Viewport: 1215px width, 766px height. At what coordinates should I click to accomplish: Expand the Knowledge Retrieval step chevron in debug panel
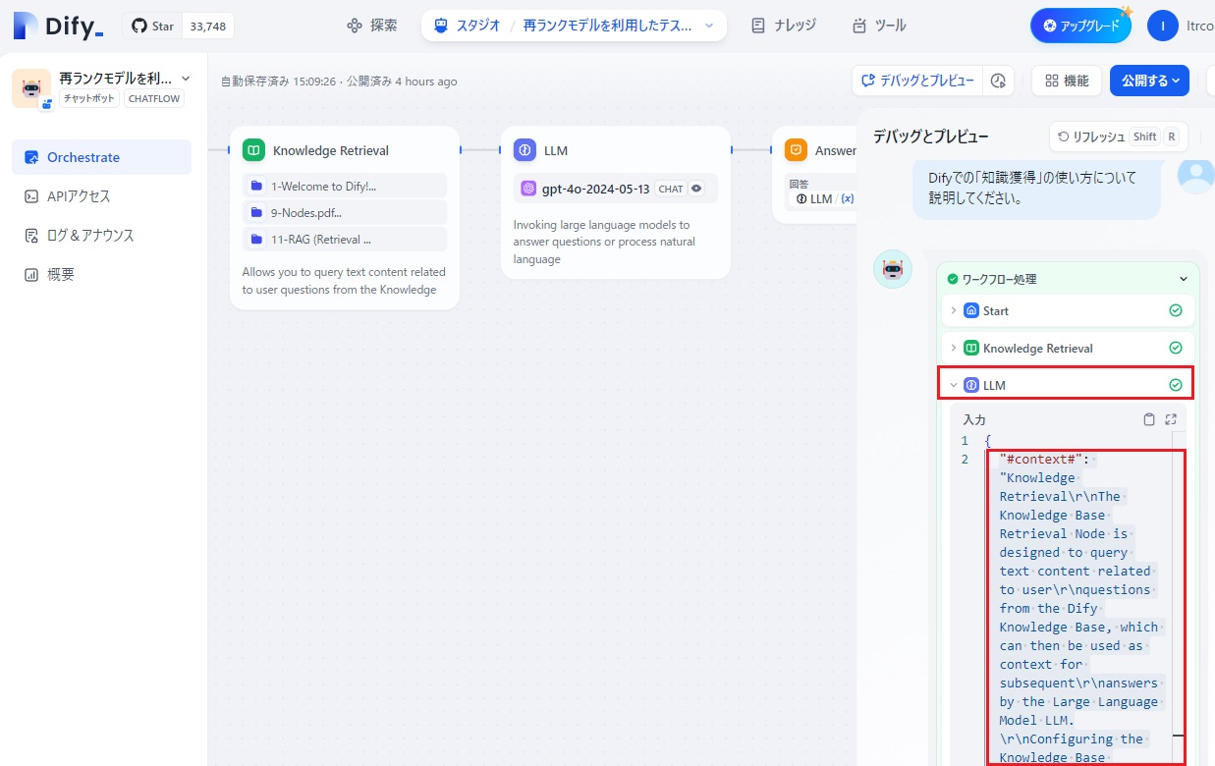coord(953,348)
